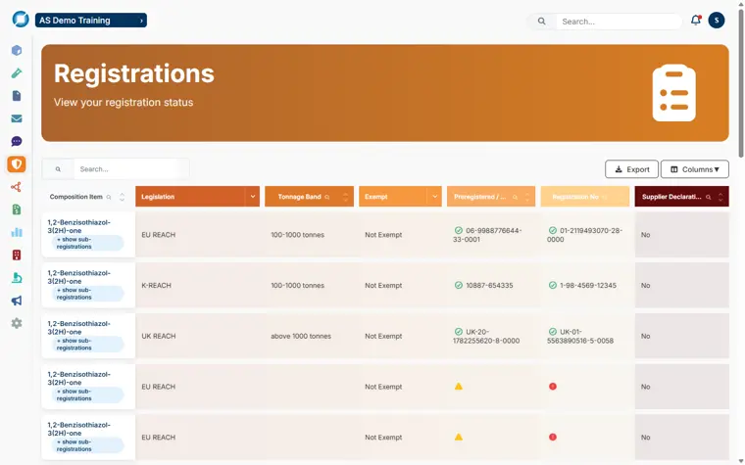Open the envelope mail sidebar icon
Screen dimensions: 745x465
coord(17,118)
